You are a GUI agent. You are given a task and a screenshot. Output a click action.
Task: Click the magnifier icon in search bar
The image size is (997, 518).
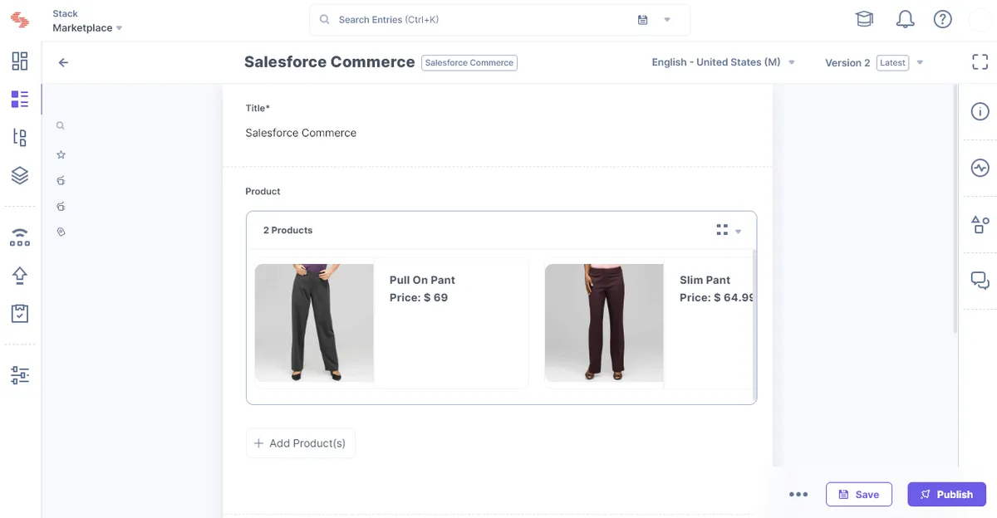[324, 19]
